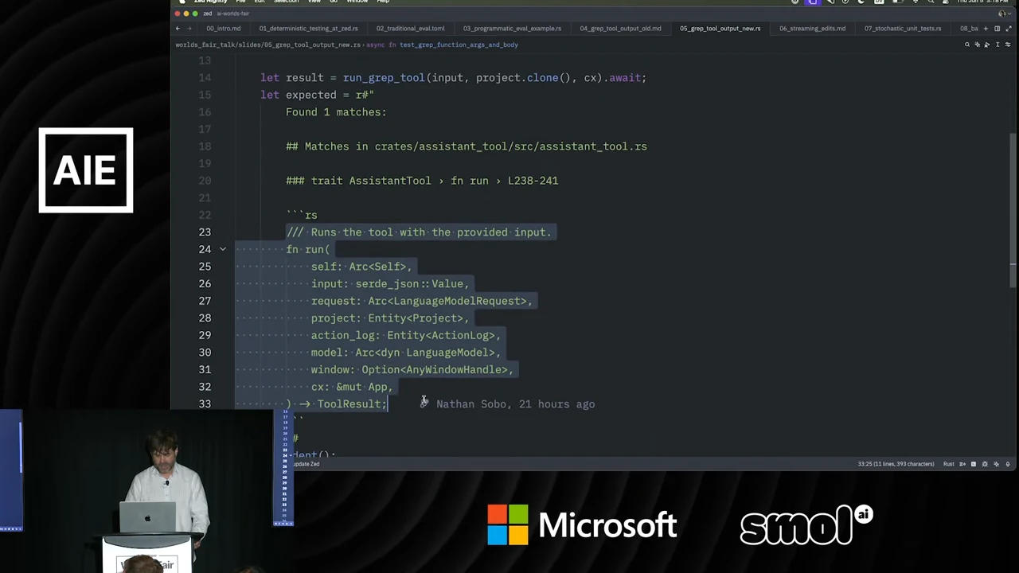
Task: Open editor controls icon at breadcrumb bar's far right
Action: [1008, 45]
